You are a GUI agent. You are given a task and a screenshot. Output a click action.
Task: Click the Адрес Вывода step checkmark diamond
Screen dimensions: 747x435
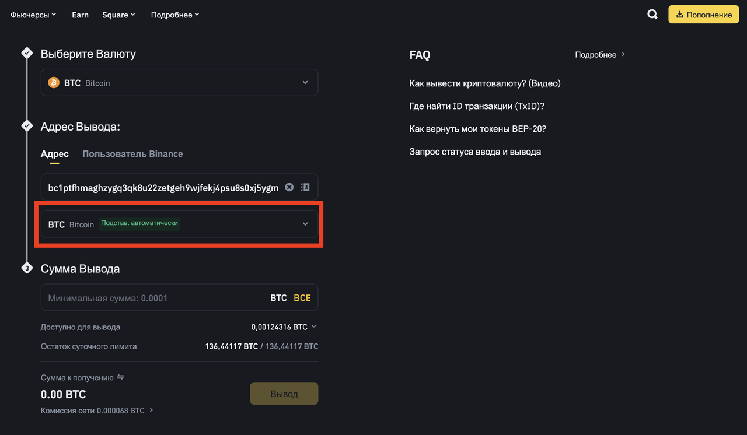tap(27, 126)
